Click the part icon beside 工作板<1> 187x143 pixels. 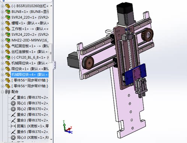[8, 29]
